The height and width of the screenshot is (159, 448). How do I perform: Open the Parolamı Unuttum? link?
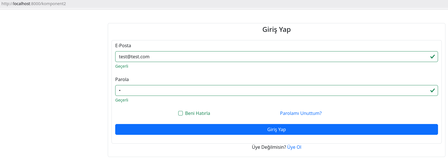pos(301,113)
